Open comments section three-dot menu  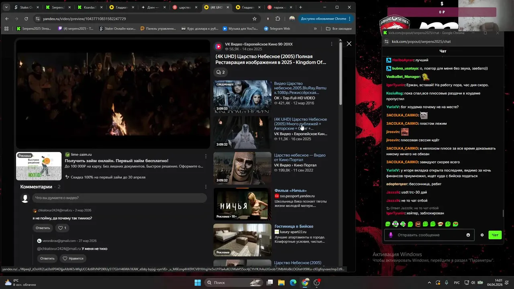click(x=206, y=187)
